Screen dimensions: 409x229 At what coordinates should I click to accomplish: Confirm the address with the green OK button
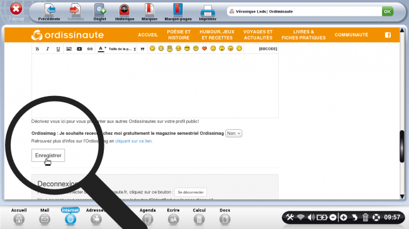pos(388,11)
